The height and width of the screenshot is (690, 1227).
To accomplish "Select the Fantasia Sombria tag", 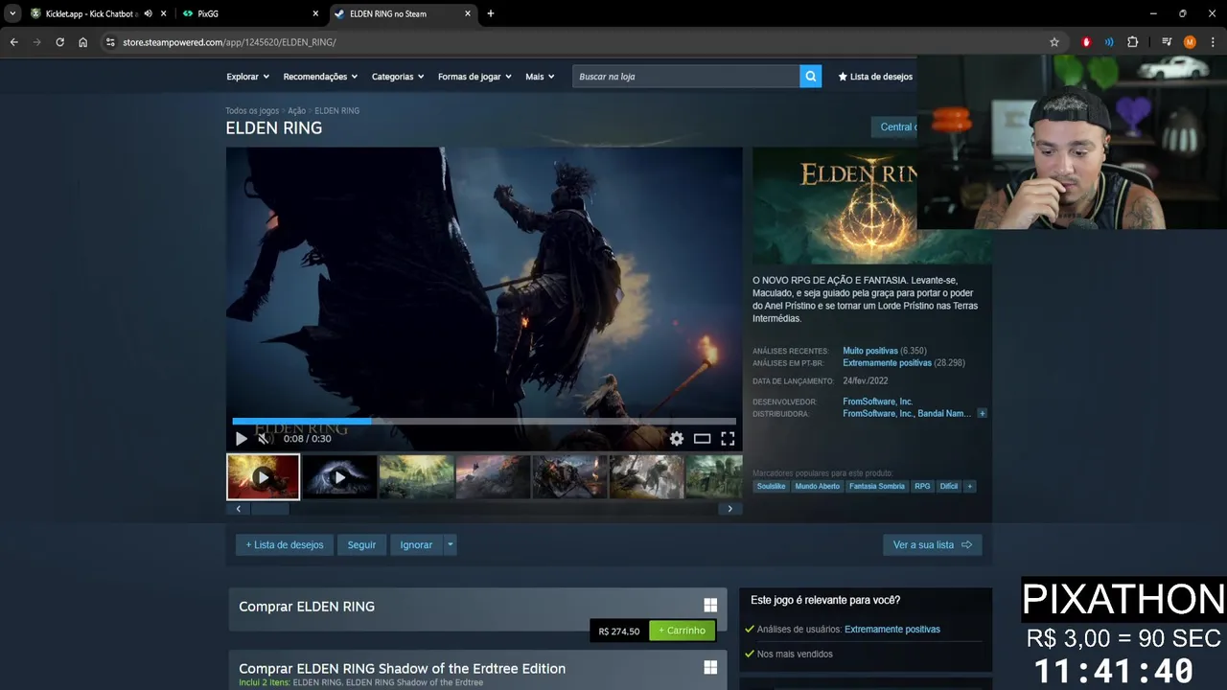I will pyautogui.click(x=877, y=486).
